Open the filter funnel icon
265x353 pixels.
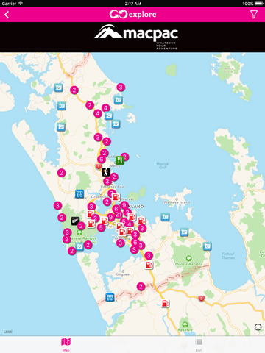[x=254, y=15]
